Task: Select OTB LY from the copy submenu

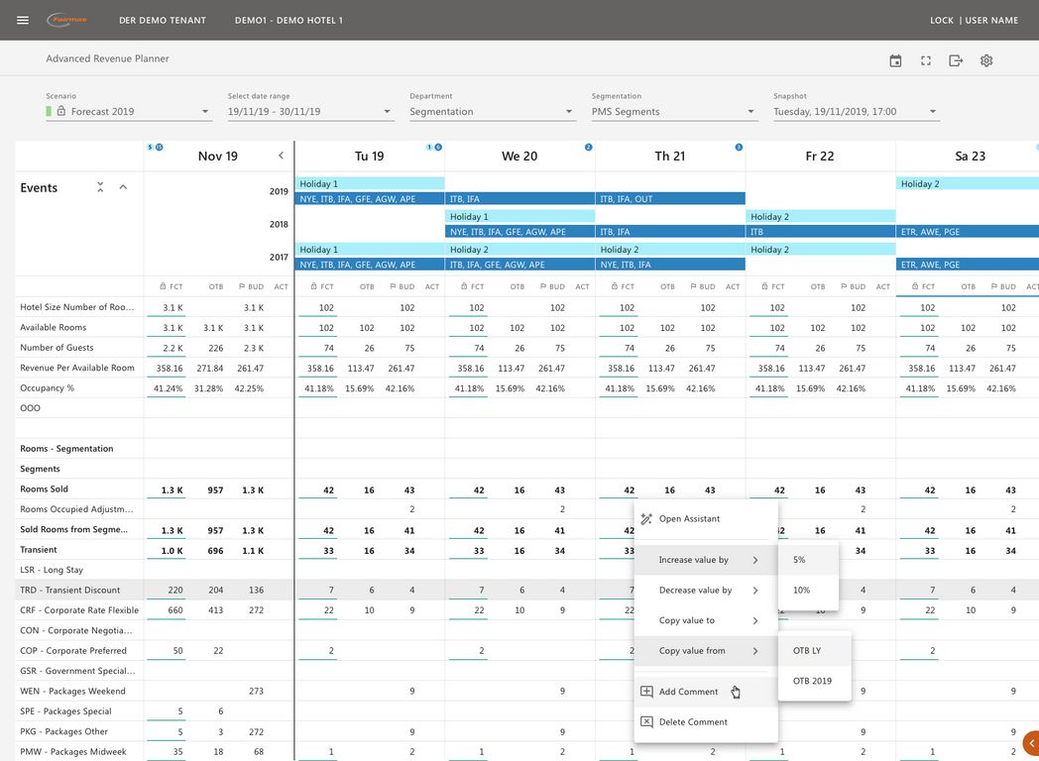Action: click(808, 651)
